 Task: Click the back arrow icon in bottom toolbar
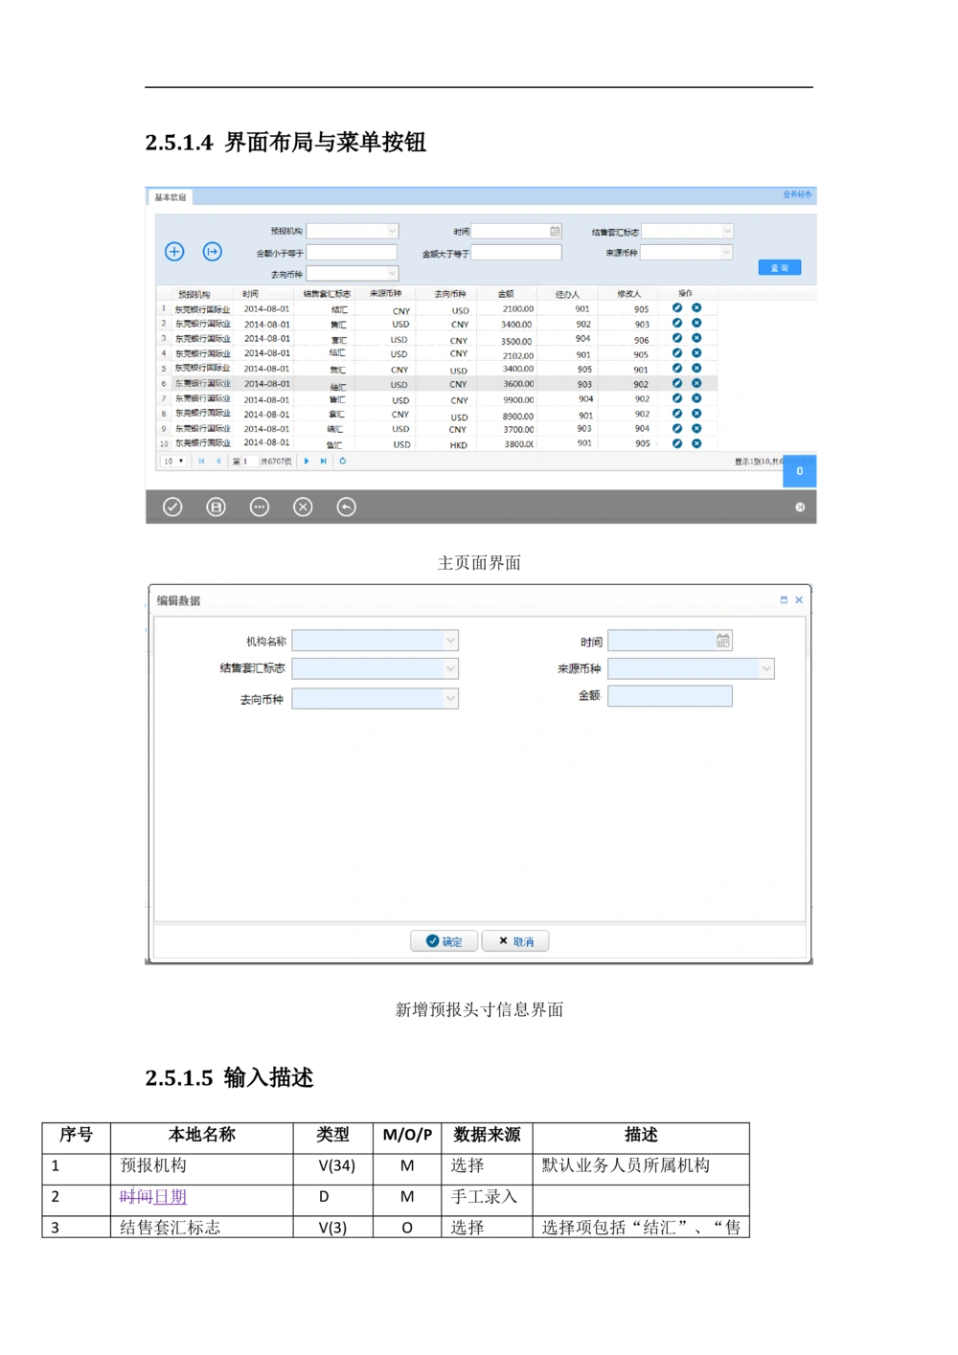coord(347,508)
